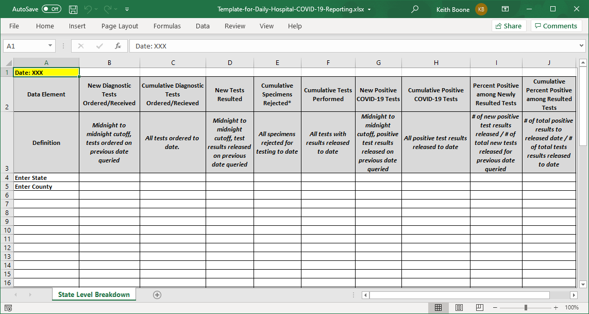Open the file name dropdown in title bar
This screenshot has height=314, width=589.
pos(369,9)
